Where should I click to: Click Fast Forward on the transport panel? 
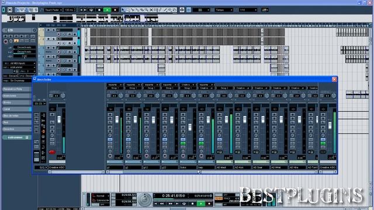tap(170, 204)
